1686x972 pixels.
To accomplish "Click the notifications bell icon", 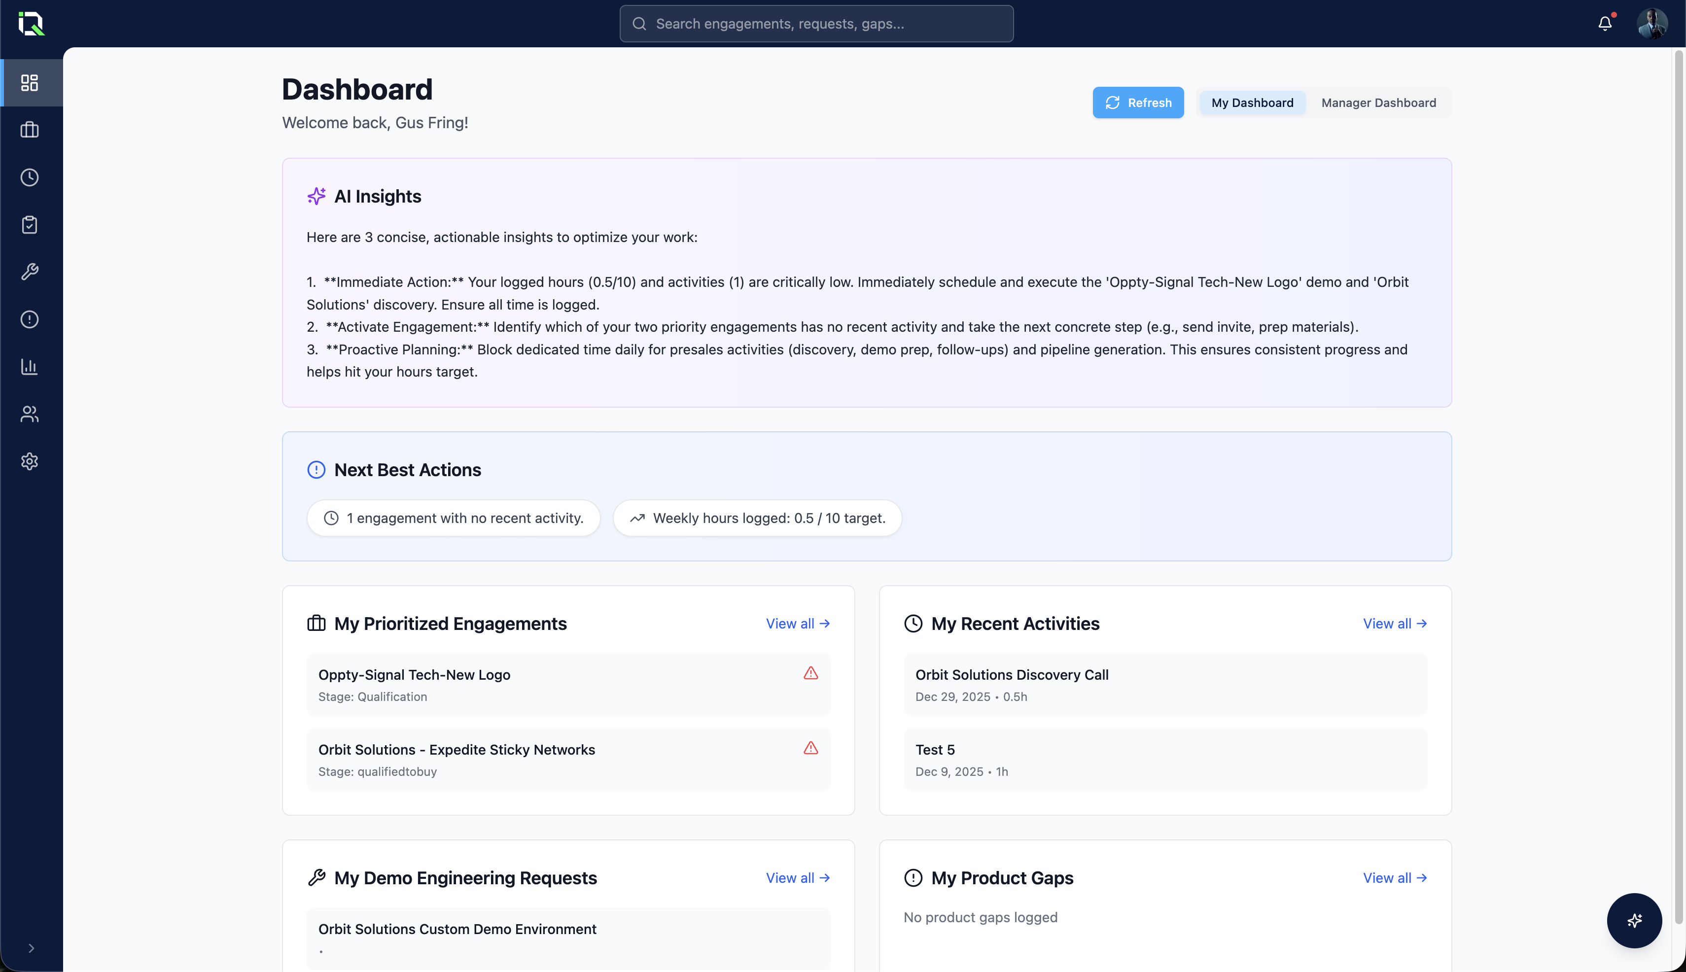I will pos(1605,23).
